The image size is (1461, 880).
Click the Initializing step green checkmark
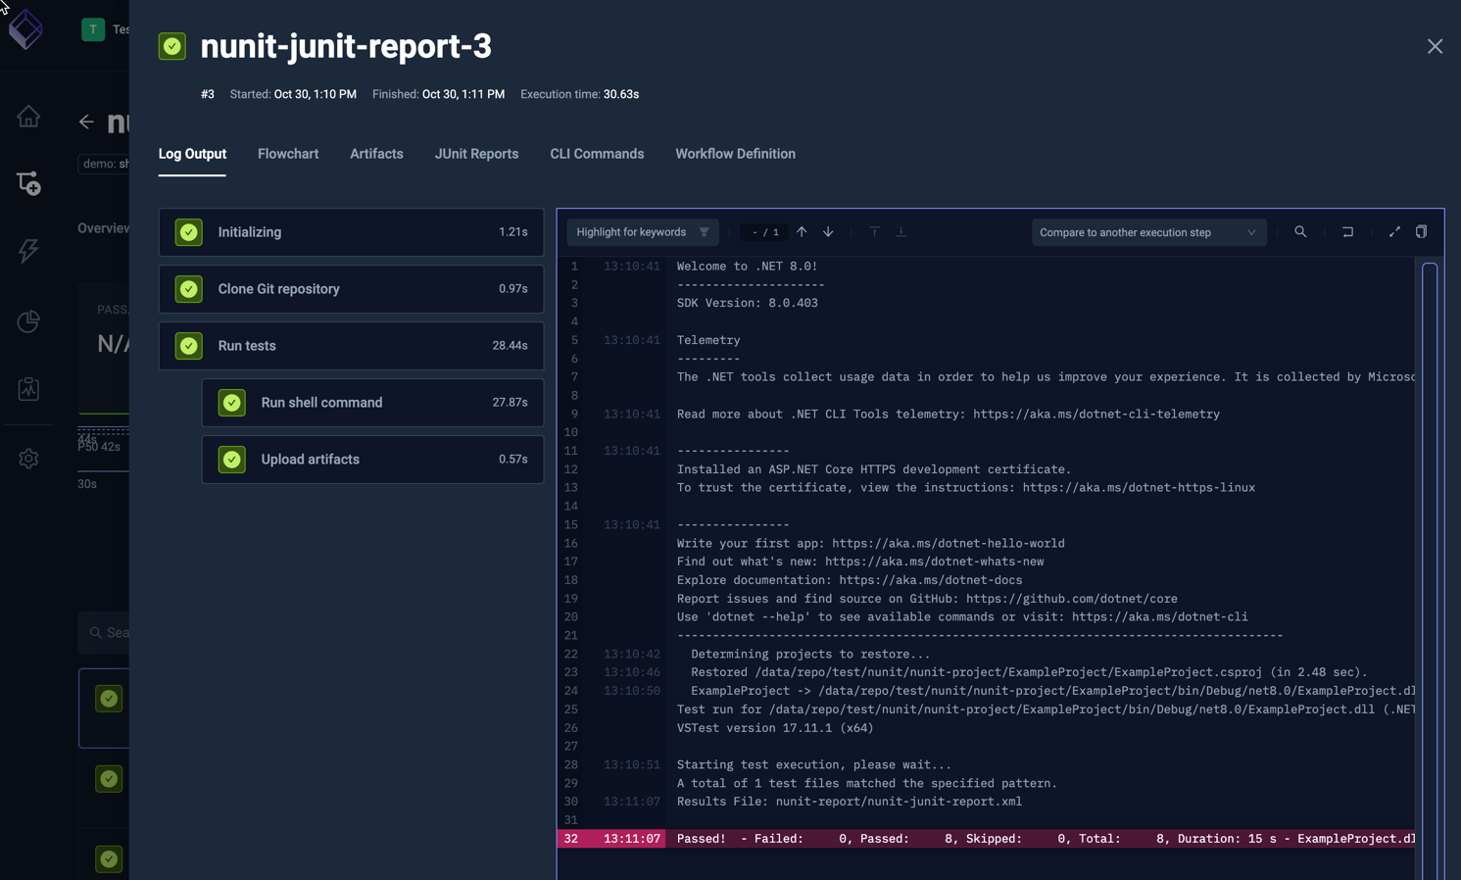[x=188, y=232]
